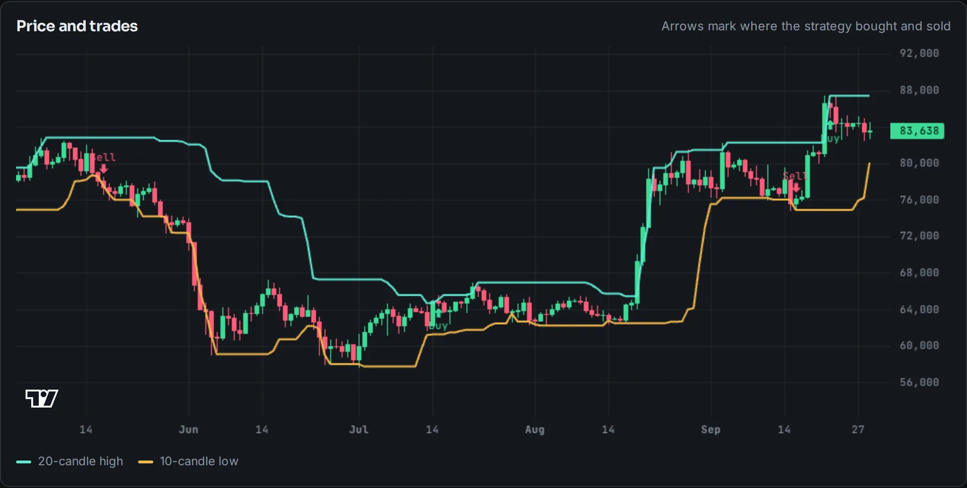The image size is (967, 488).
Task: Click the 20-candle high legend entry
Action: point(70,461)
